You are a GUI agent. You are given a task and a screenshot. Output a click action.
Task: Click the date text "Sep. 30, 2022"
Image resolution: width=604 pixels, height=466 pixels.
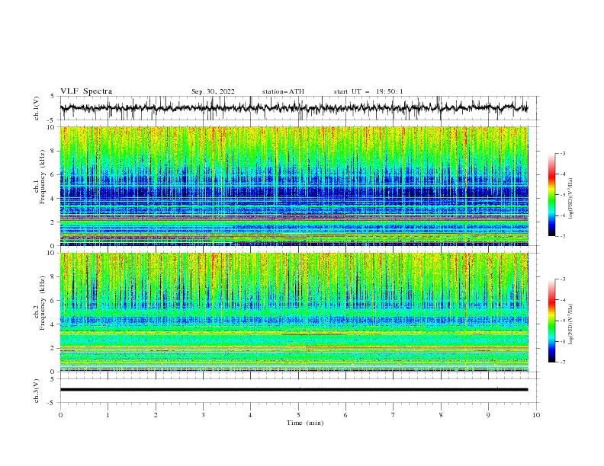click(213, 91)
